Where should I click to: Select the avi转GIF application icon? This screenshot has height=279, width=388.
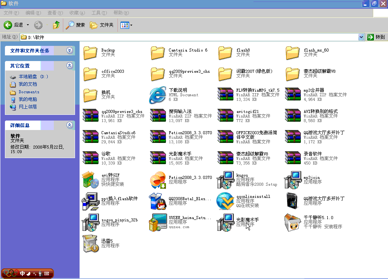pyautogui.click(x=90, y=180)
